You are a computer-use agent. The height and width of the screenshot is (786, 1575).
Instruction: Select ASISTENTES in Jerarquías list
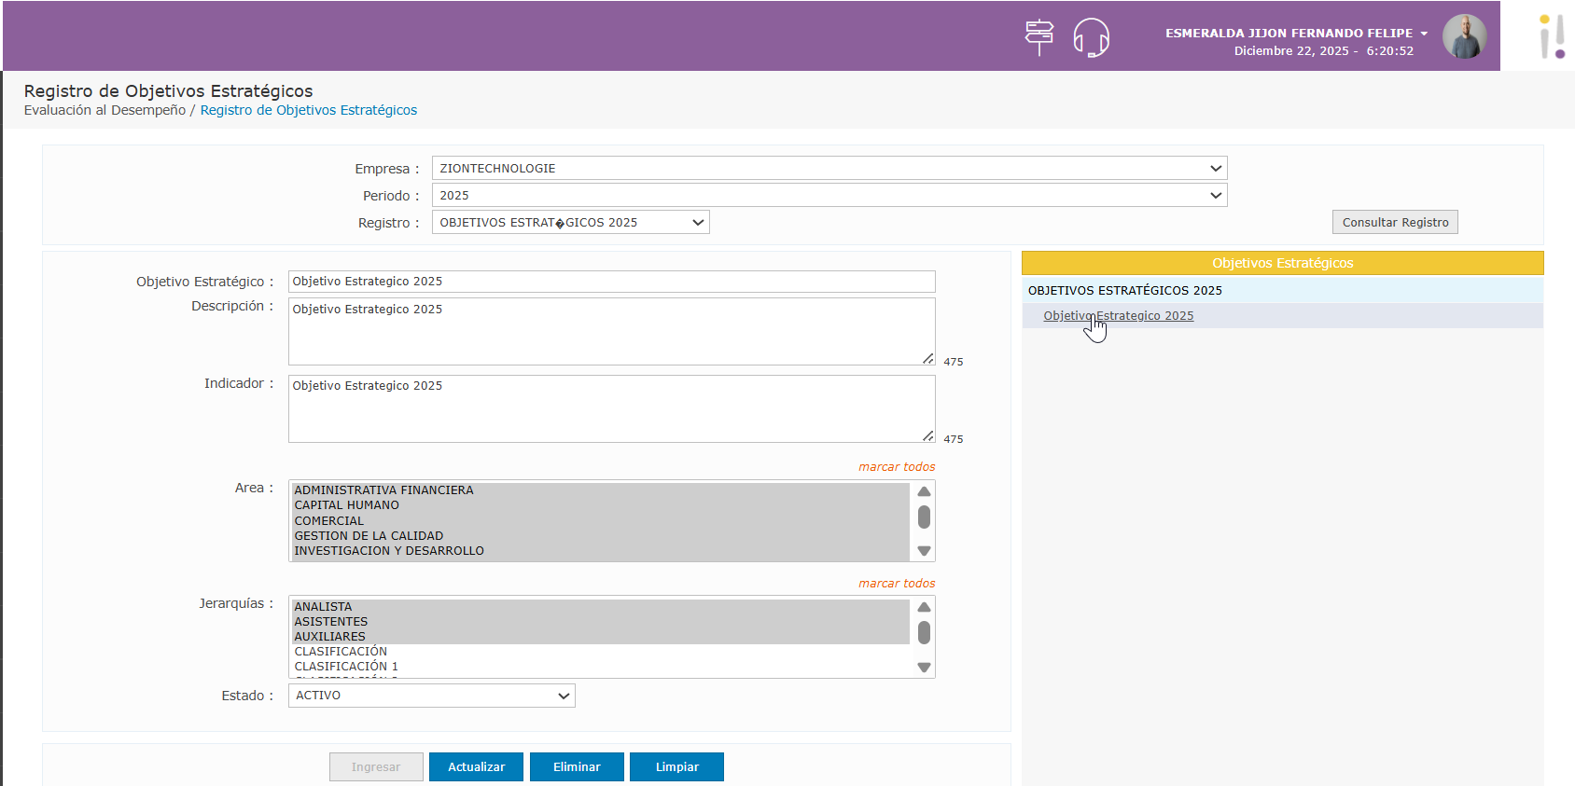click(x=601, y=621)
